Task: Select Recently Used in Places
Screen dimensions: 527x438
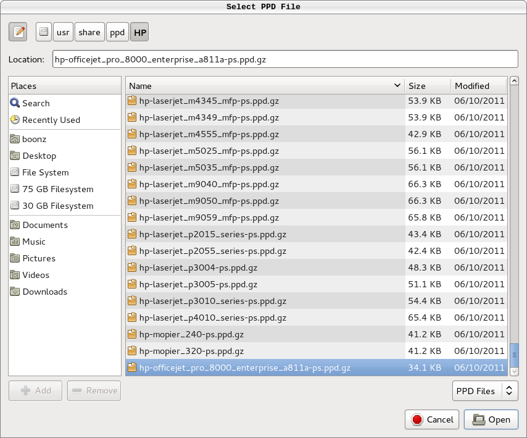Action: [x=51, y=120]
